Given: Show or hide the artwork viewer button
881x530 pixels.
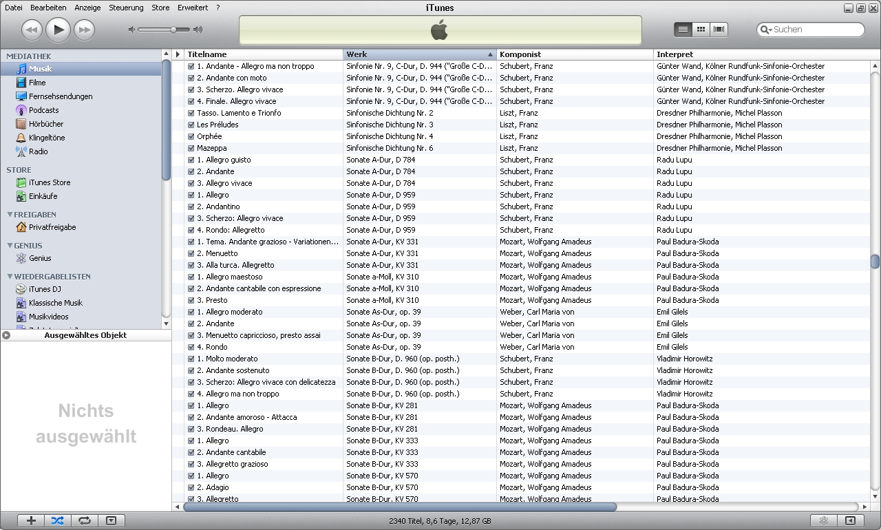Looking at the screenshot, I should 112,521.
